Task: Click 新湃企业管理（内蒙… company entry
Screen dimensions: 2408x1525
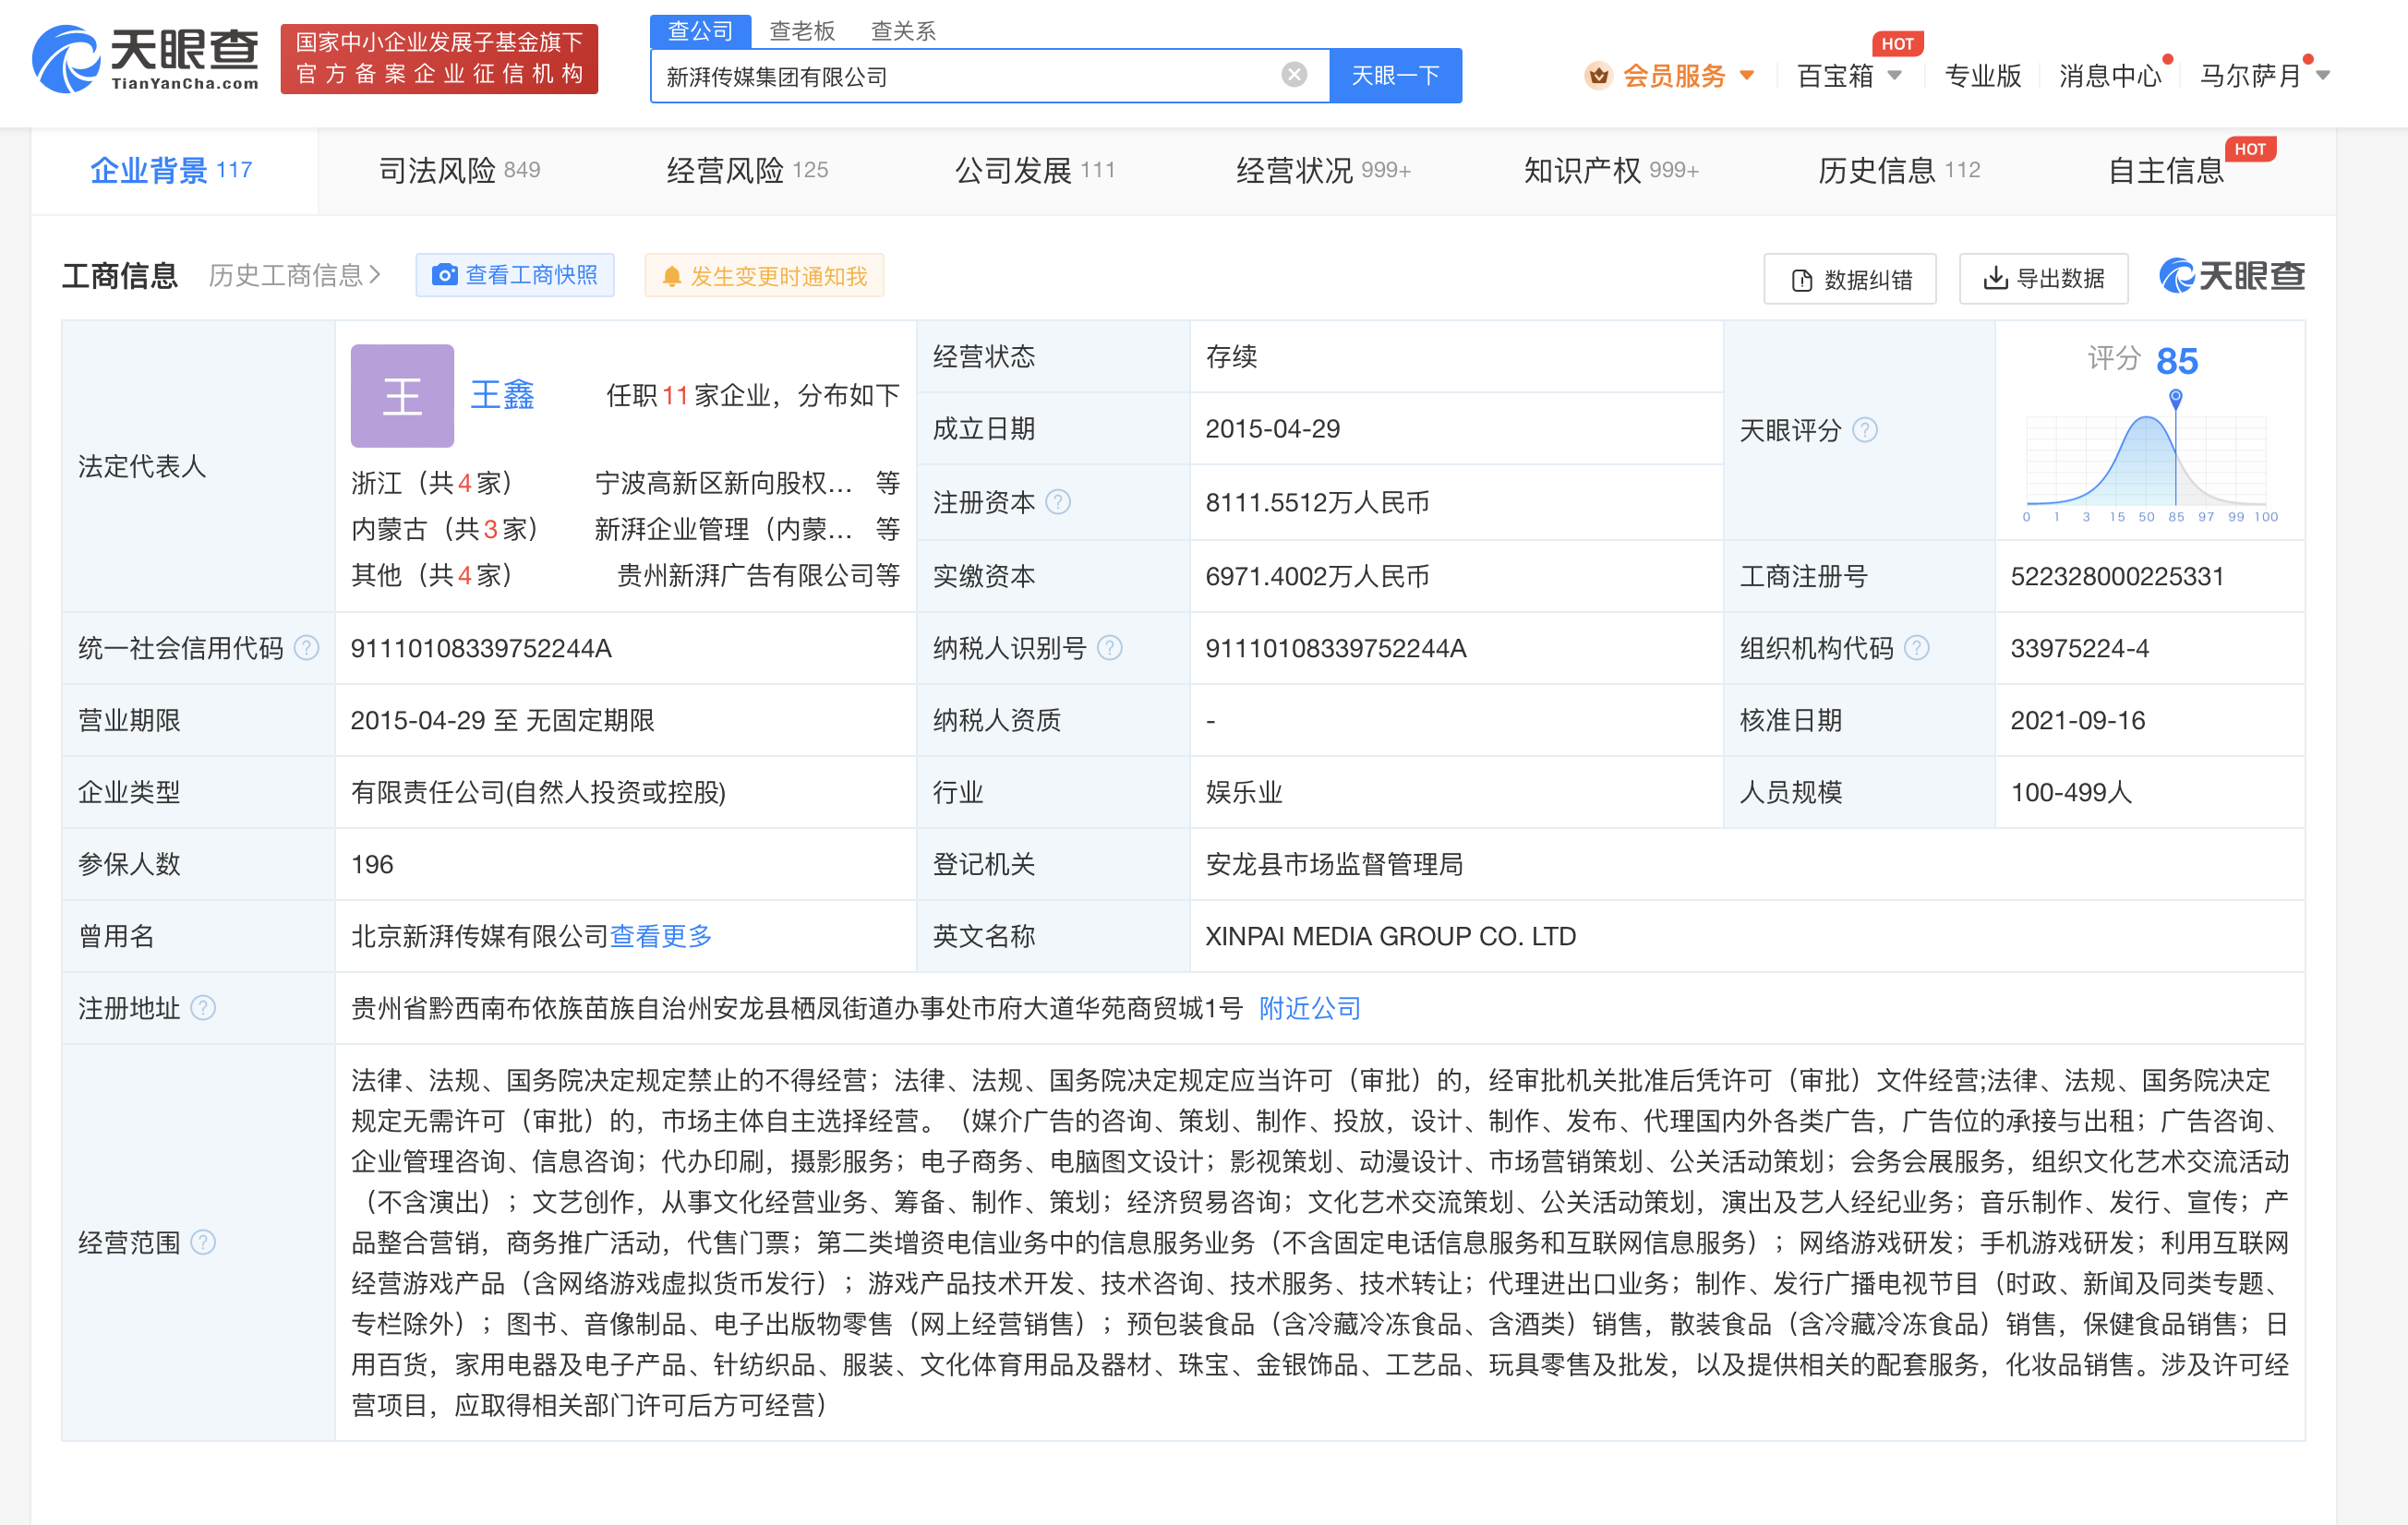Action: tap(724, 529)
